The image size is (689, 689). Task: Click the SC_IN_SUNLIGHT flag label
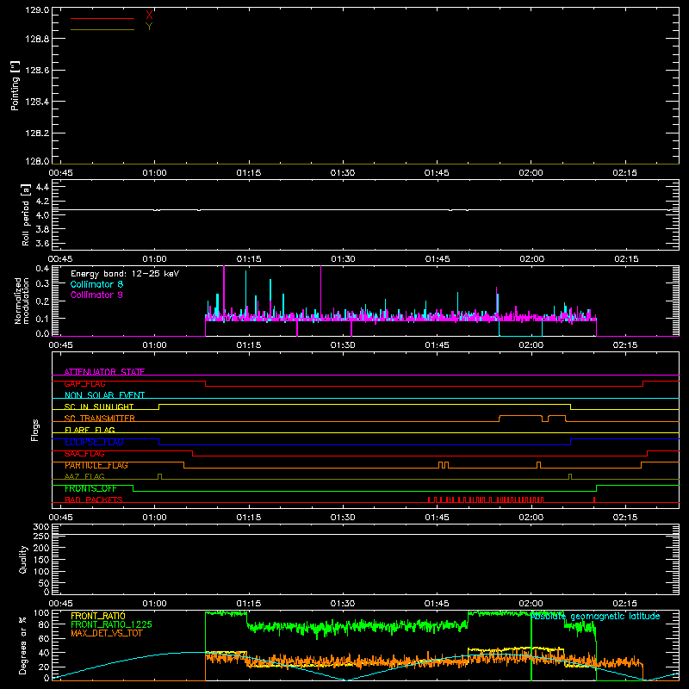[x=99, y=407]
